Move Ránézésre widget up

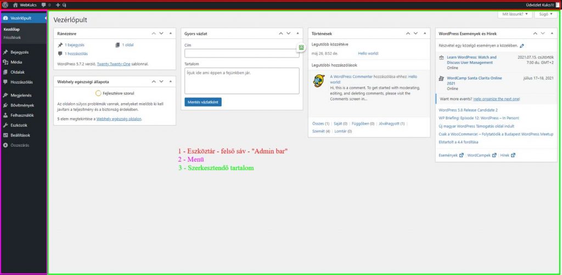(154, 33)
